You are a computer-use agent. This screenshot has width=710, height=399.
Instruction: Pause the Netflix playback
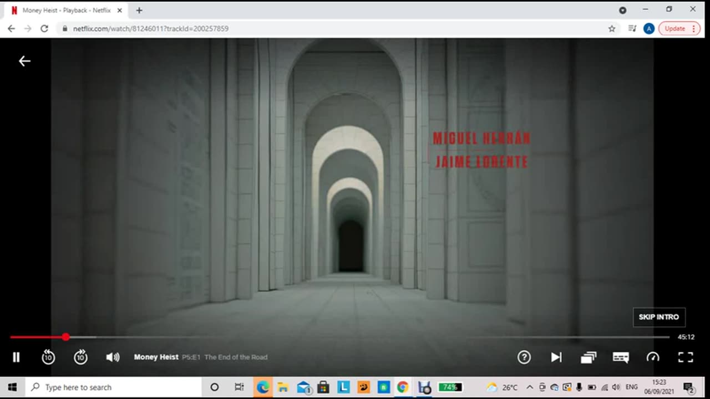16,357
